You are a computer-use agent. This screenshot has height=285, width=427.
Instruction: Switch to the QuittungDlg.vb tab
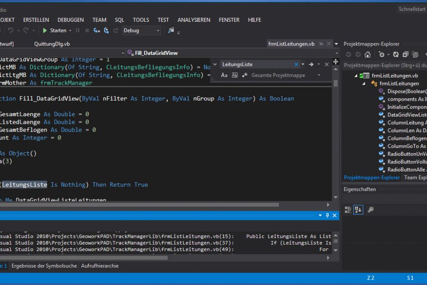52,44
